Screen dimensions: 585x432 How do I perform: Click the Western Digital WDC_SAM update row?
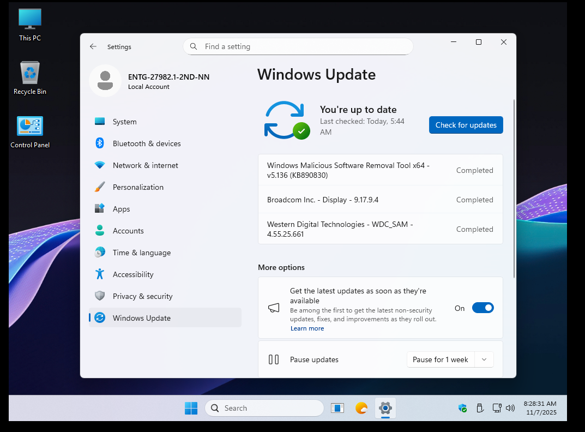point(380,229)
